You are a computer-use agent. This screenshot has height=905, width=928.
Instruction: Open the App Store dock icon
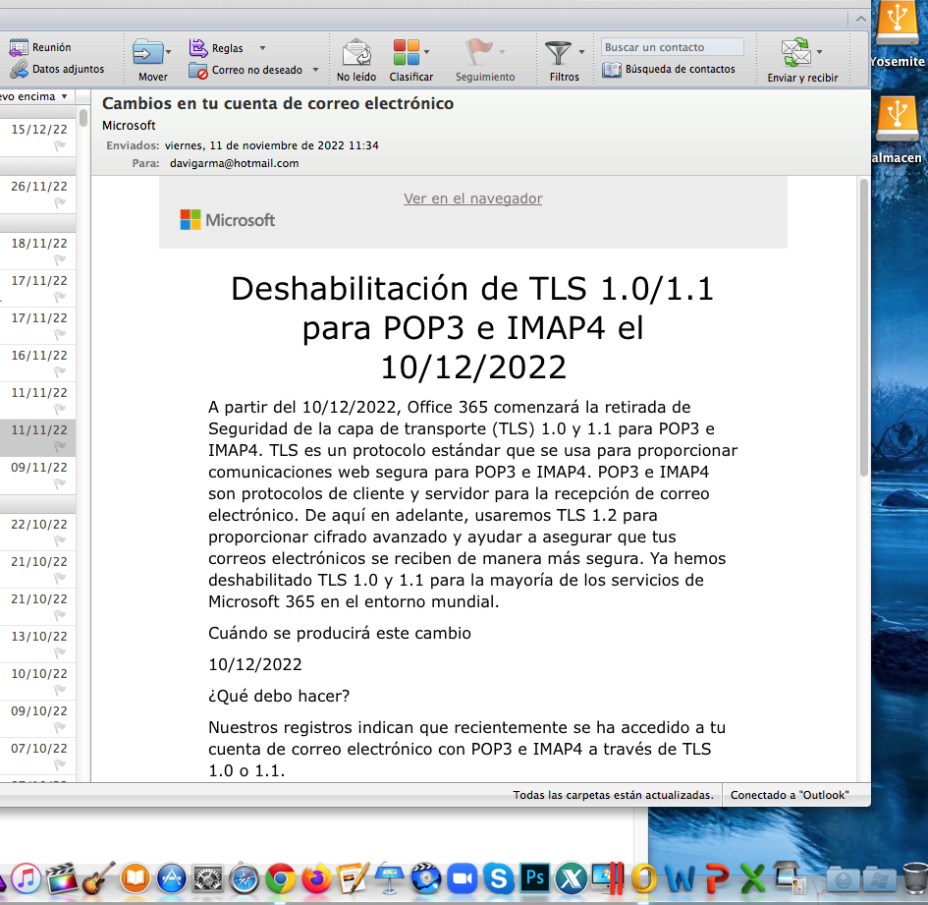(172, 878)
